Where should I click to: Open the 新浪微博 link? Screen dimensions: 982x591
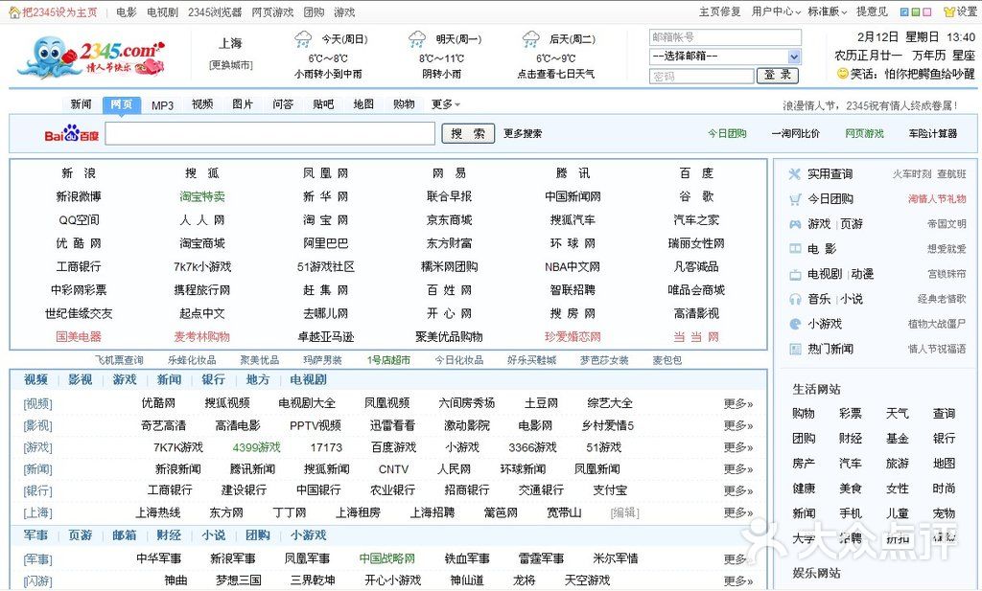pos(79,197)
